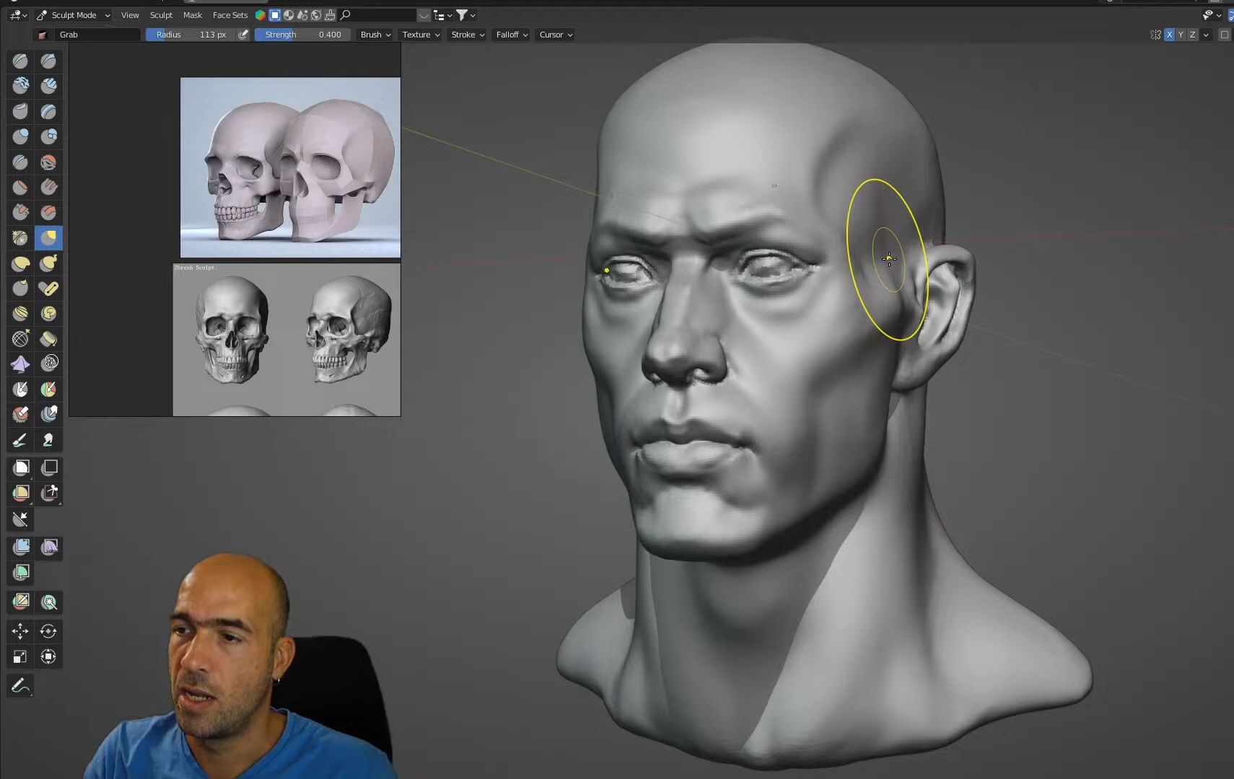Select the Inflate brush tool
This screenshot has width=1234, height=779.
pyautogui.click(x=20, y=137)
